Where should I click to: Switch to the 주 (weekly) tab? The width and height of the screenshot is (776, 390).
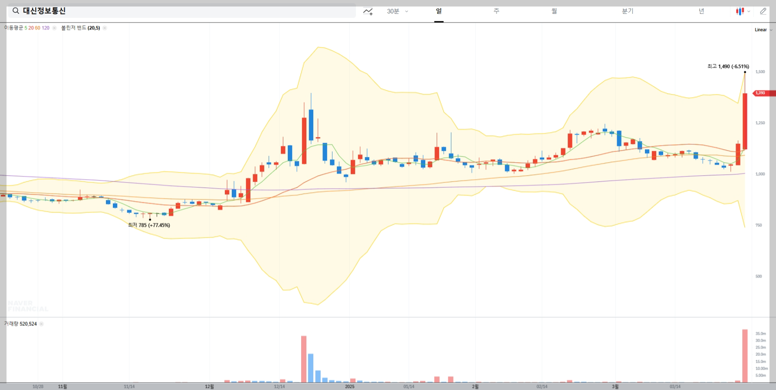(x=497, y=11)
